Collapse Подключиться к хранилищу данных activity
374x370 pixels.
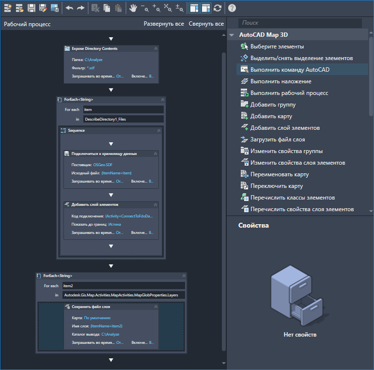click(x=156, y=154)
